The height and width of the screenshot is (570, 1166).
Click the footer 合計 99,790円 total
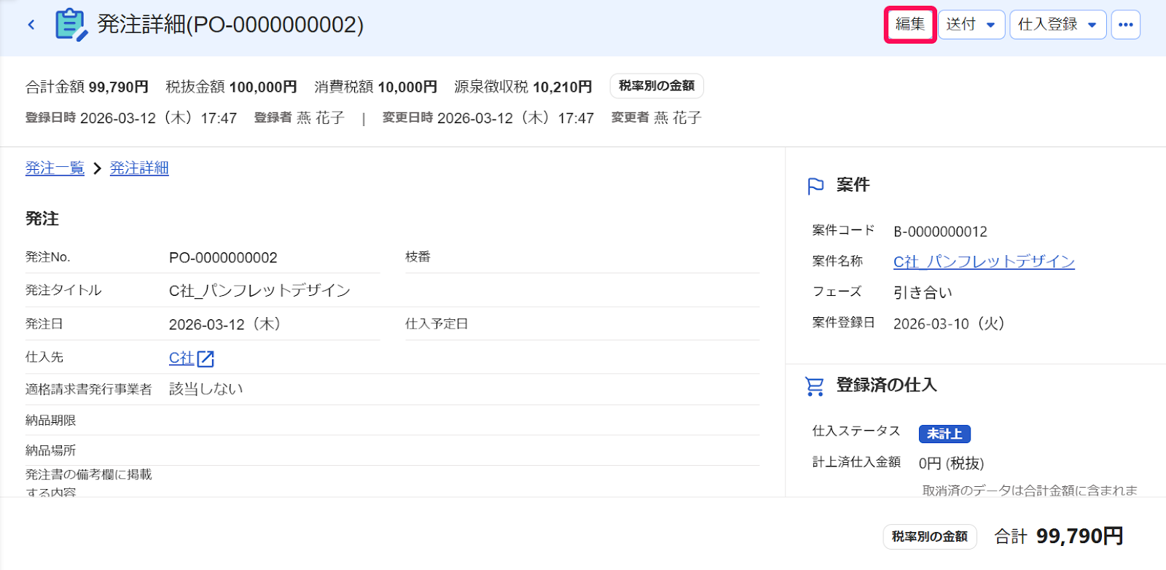(x=1059, y=536)
